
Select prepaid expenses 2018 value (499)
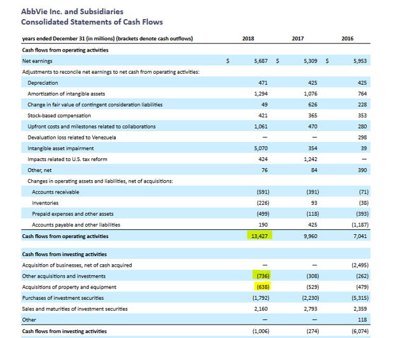pyautogui.click(x=263, y=213)
